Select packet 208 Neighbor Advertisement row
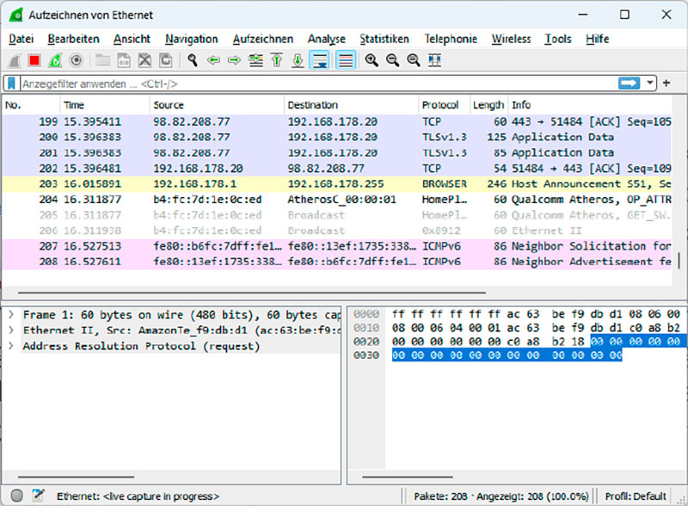This screenshot has height=506, width=688. (x=337, y=262)
